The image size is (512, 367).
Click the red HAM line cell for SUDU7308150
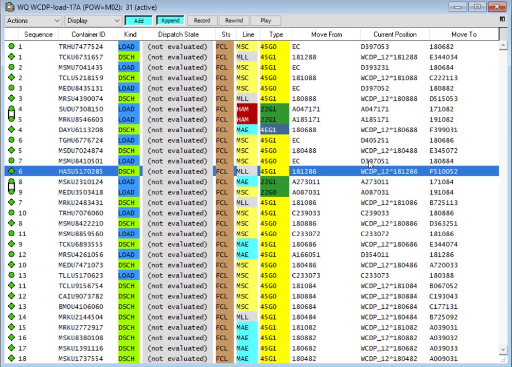(246, 109)
